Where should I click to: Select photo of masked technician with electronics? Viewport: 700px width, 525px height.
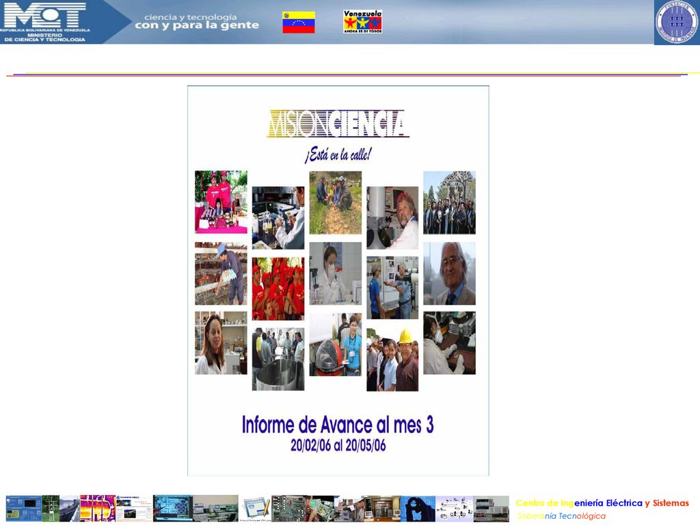pos(450,343)
